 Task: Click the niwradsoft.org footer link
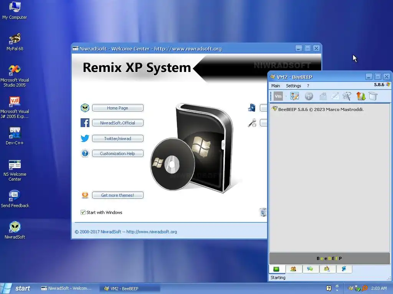pos(151,232)
